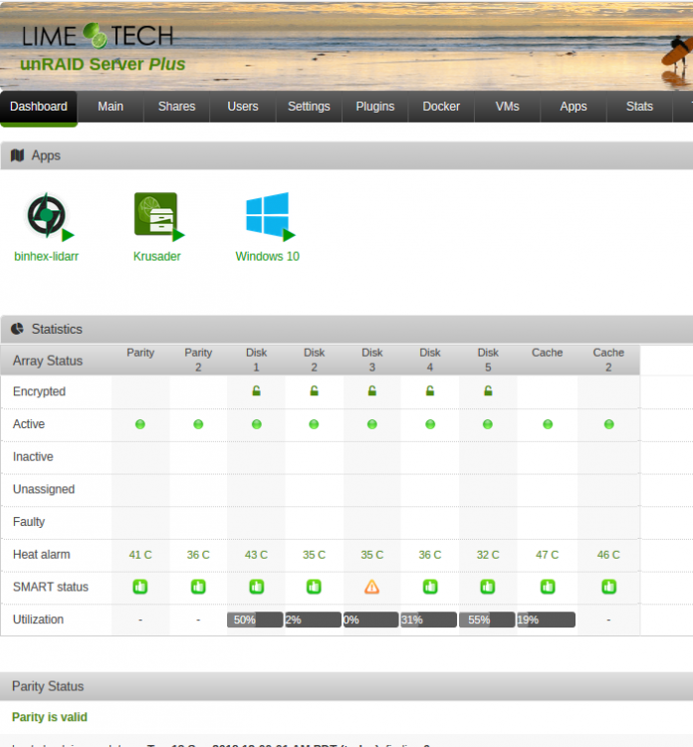Screen dimensions: 693x747
Task: Click the Disk 1 50% utilization bar
Action: click(255, 620)
